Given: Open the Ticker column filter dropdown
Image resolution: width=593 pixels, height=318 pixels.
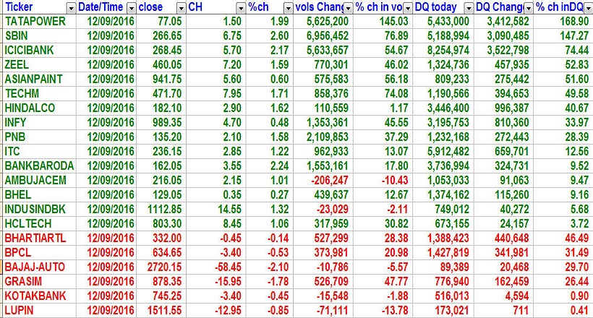Looking at the screenshot, I should (x=70, y=7).
